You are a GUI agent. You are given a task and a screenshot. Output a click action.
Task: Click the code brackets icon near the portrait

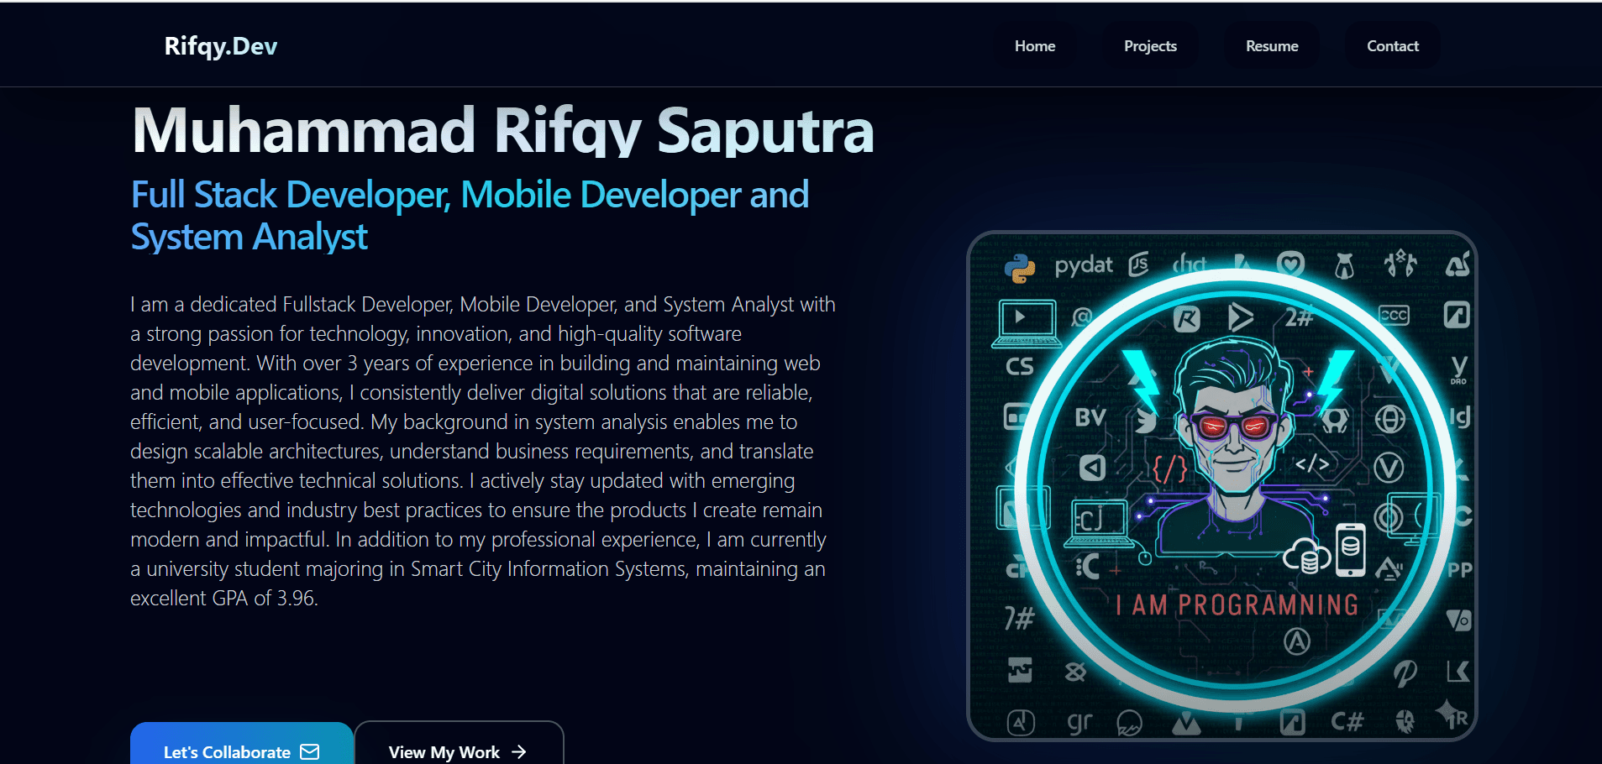1312,464
